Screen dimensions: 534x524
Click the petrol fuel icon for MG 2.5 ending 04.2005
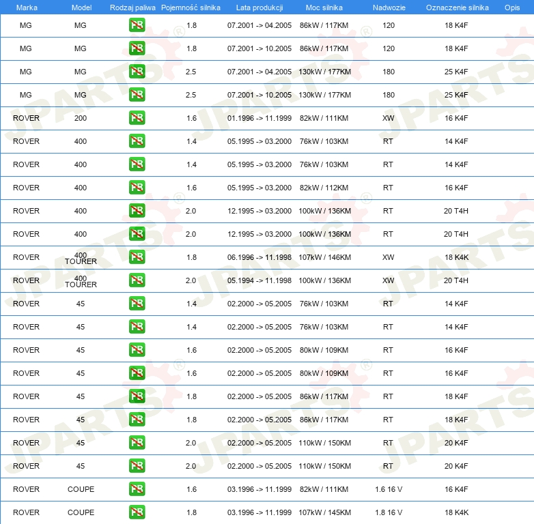click(137, 72)
